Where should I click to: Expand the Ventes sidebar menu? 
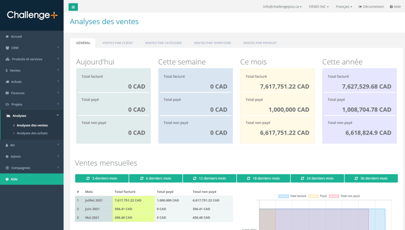32,71
